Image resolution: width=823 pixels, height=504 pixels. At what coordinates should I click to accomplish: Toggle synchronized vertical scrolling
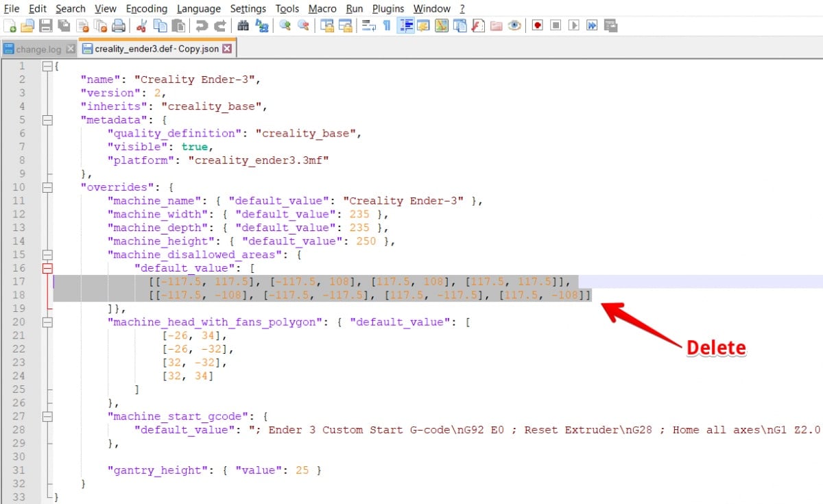point(326,26)
